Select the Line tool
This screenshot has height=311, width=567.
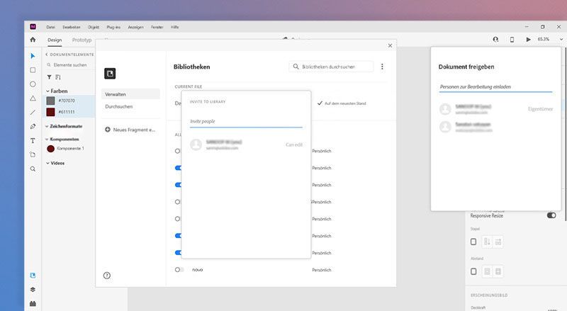coord(33,113)
